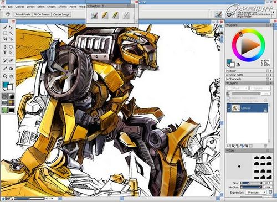Pick the gray pencil in Custom palette
This screenshot has height=202, width=277.
[126, 15]
